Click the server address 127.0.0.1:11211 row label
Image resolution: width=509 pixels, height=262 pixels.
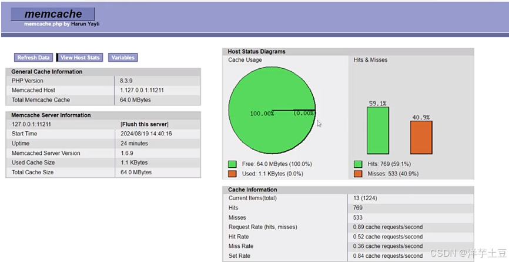pos(32,124)
